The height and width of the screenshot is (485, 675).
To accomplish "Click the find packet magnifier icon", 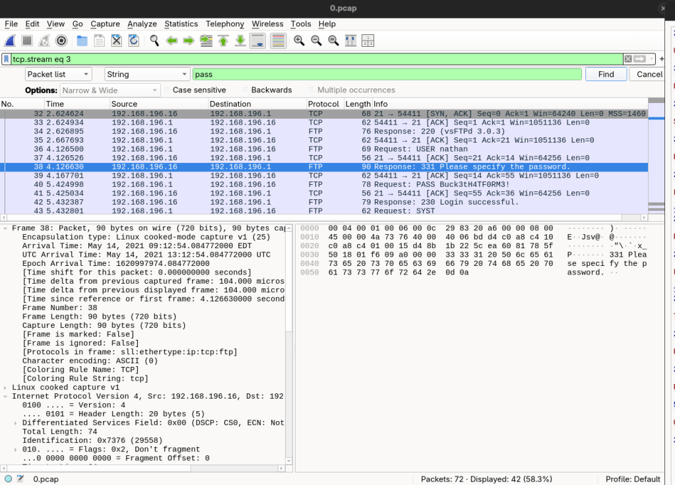I will [x=154, y=41].
